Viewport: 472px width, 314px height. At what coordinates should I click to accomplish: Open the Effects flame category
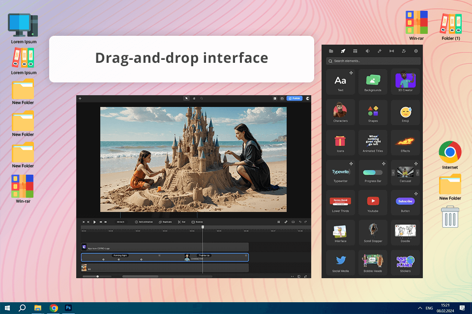405,142
